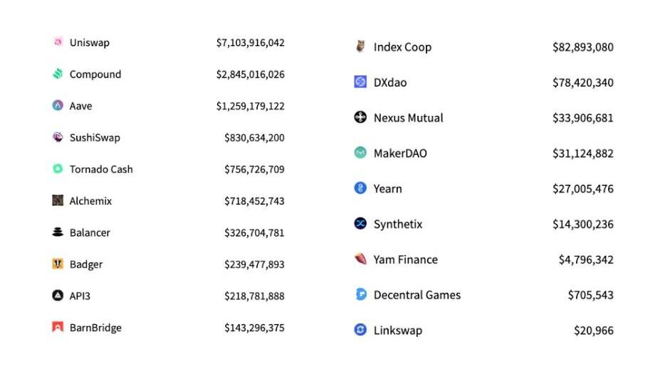Click the Linkswap name

pyautogui.click(x=397, y=330)
